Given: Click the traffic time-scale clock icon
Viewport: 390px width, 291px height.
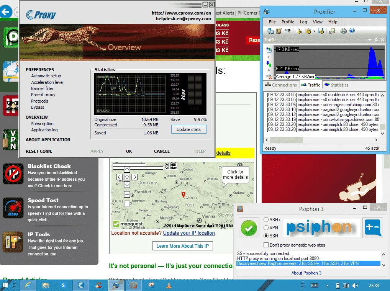Looking at the screenshot, I should click(269, 50).
